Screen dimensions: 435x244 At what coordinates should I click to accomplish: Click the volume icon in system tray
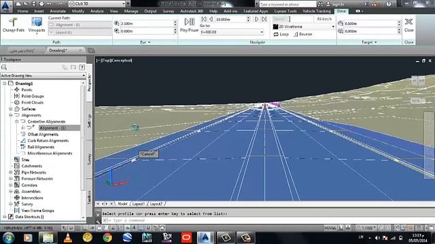pos(377,238)
